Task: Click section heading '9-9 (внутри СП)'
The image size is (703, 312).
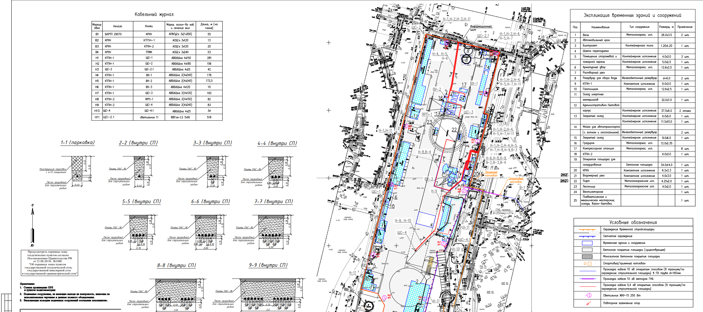Action: click(268, 265)
